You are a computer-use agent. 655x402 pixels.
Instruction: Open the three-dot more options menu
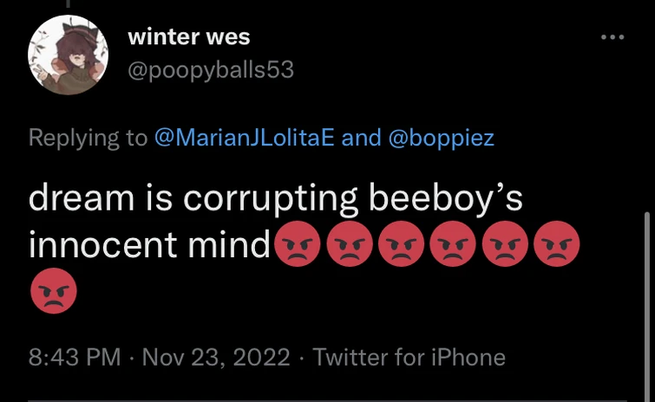coord(612,37)
